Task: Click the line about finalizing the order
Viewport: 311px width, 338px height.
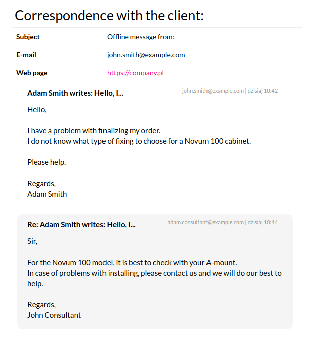Action: click(x=94, y=131)
